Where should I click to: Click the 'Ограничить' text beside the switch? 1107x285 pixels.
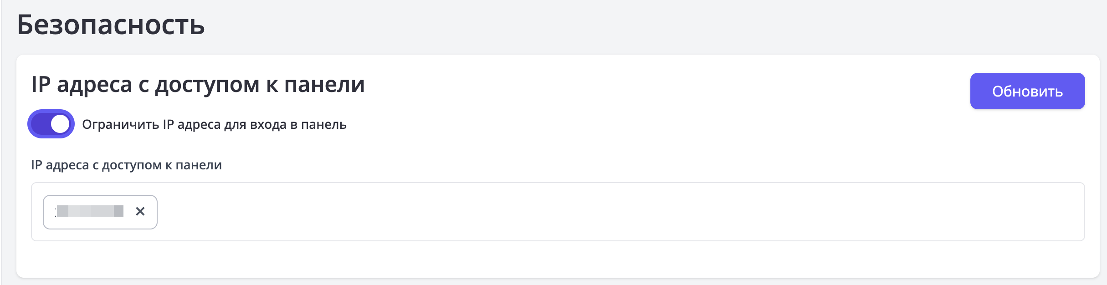(x=120, y=124)
